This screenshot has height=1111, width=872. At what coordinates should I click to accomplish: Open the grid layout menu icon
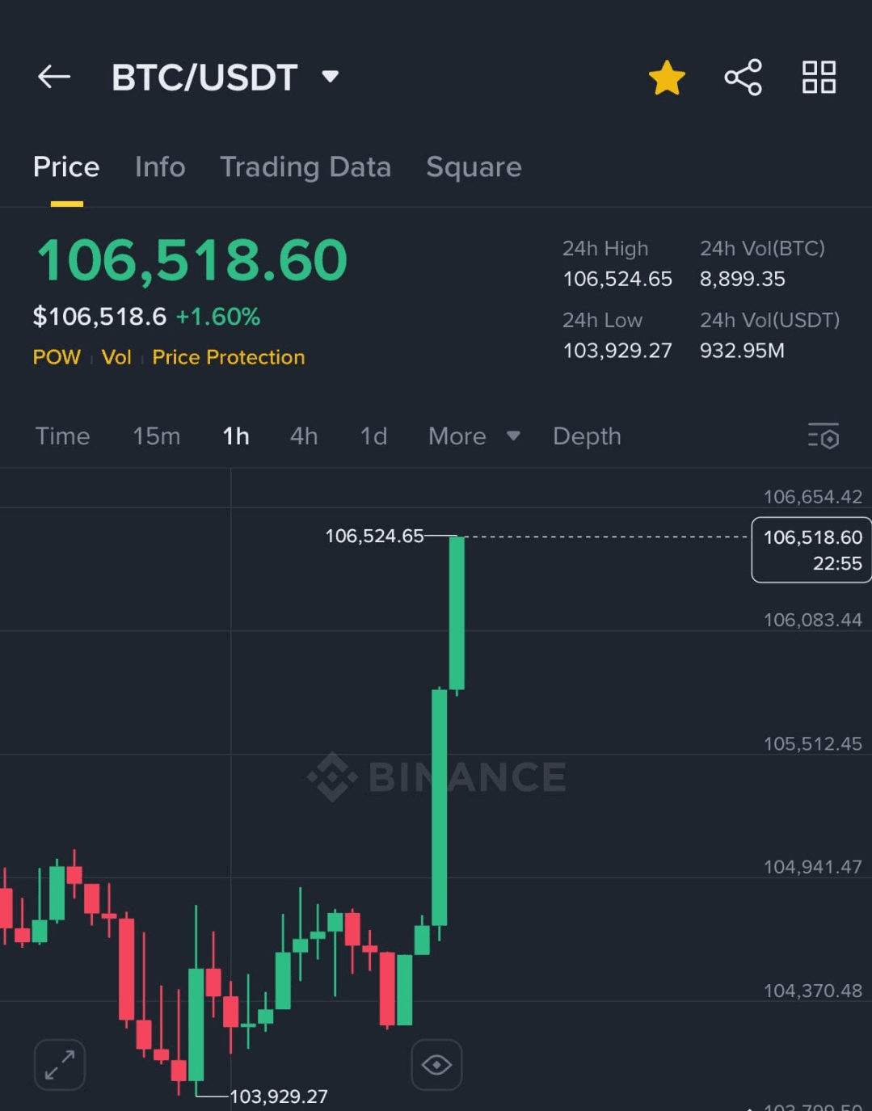[819, 78]
